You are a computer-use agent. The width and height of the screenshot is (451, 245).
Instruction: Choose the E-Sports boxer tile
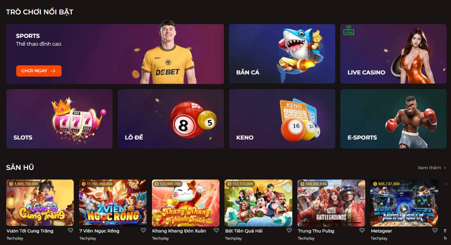pos(393,119)
